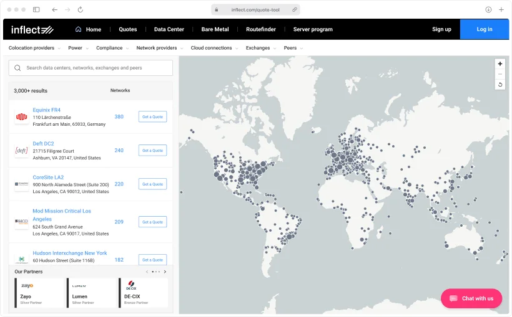
Task: Click the Equinix logo thumbnail
Action: coord(22,116)
